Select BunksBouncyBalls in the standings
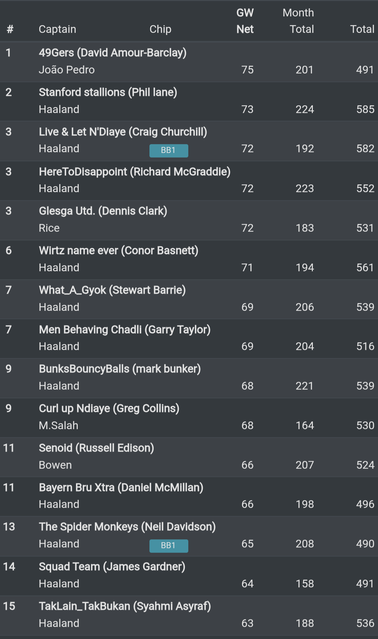The height and width of the screenshot is (639, 378). pyautogui.click(x=119, y=369)
